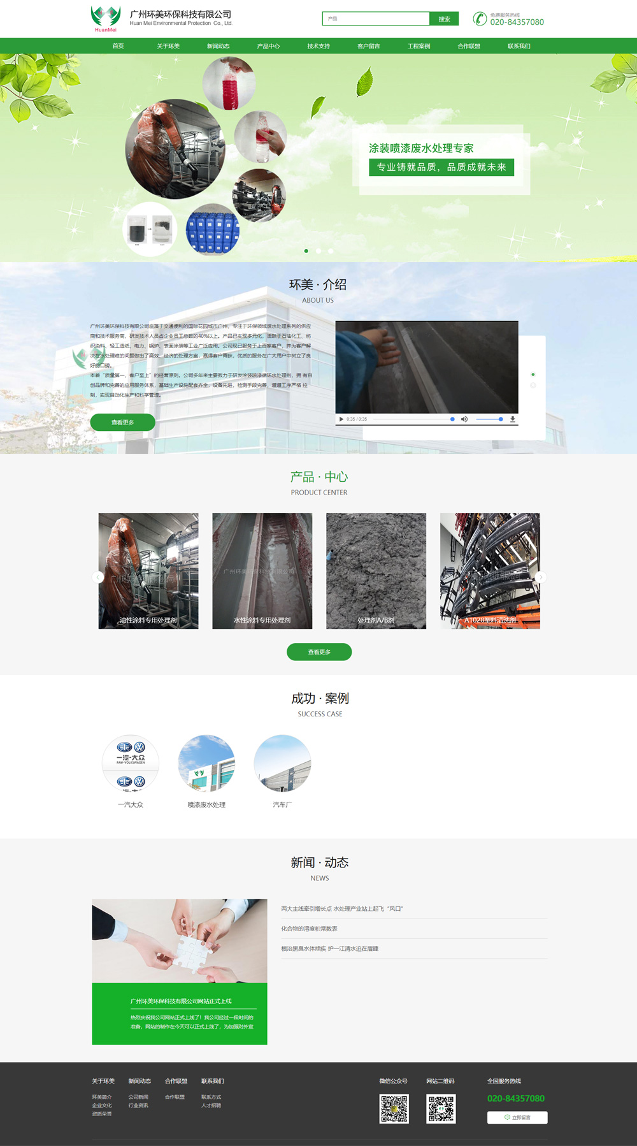Switch to second video using side dot
Image resolution: width=637 pixels, height=1146 pixels.
click(x=533, y=386)
